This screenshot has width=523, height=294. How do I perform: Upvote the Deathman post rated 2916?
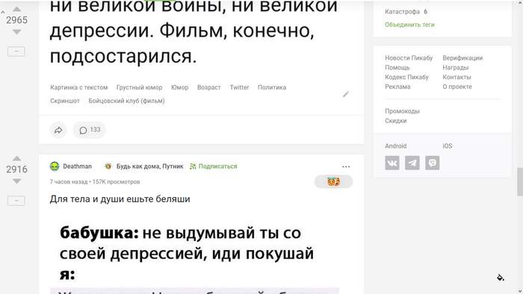click(x=16, y=158)
